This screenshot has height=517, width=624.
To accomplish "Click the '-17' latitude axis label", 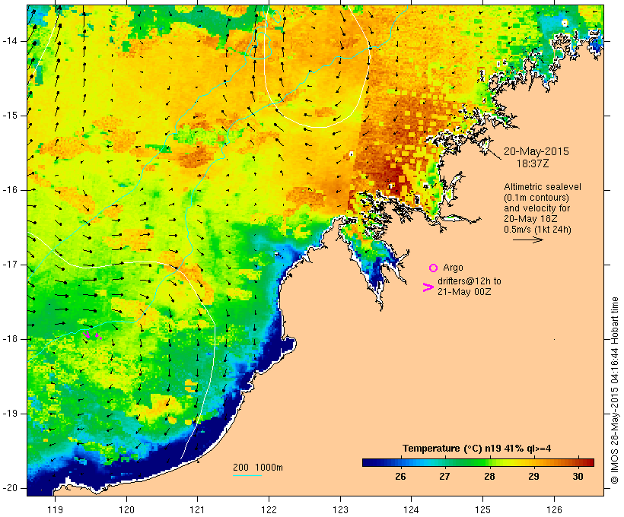I will point(10,265).
